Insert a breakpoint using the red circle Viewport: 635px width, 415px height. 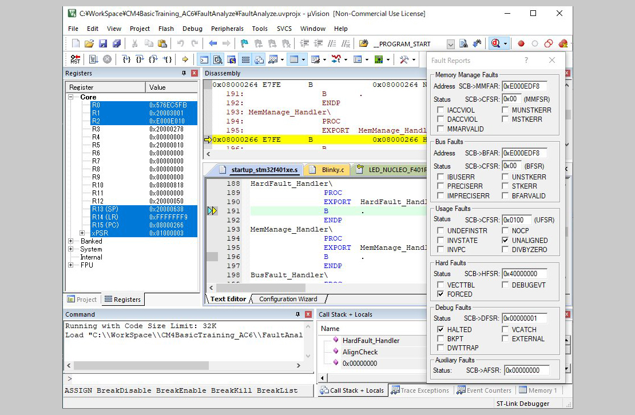pos(521,43)
